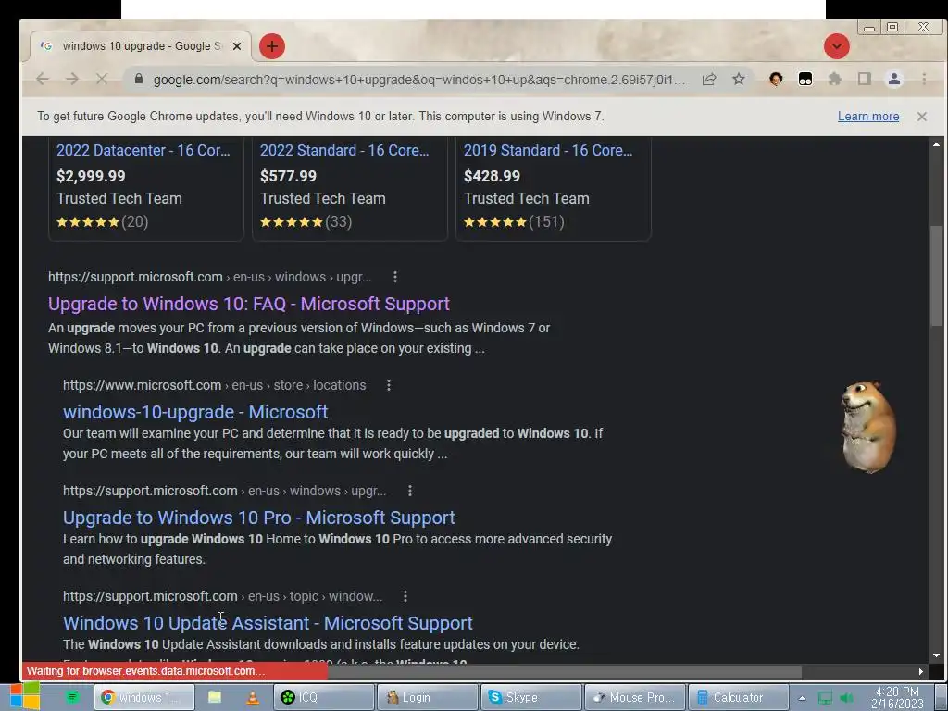This screenshot has width=948, height=711.
Task: Click the $2,999.99 price text
Action: pyautogui.click(x=92, y=176)
